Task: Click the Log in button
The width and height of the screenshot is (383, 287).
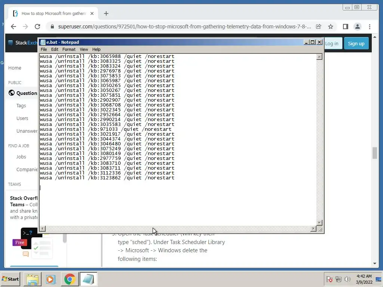Action: (x=332, y=43)
